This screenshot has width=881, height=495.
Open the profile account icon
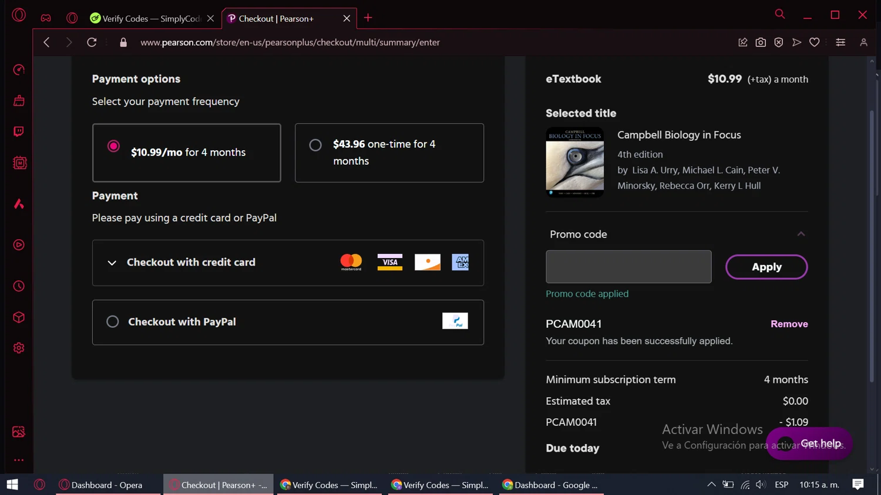(x=863, y=42)
